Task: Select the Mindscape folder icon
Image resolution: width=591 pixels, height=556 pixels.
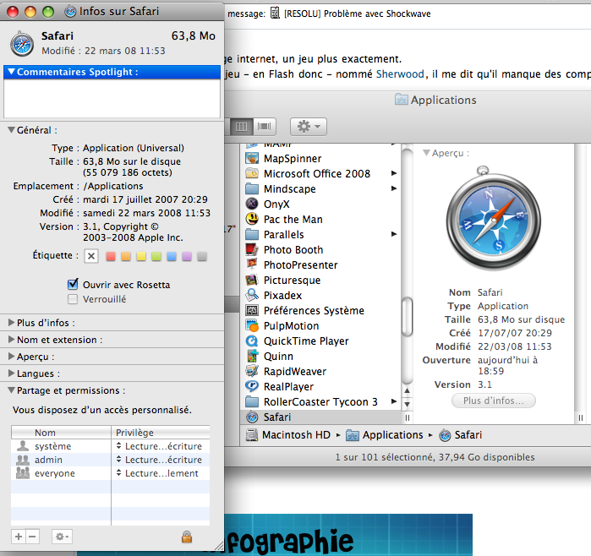Action: click(x=252, y=188)
